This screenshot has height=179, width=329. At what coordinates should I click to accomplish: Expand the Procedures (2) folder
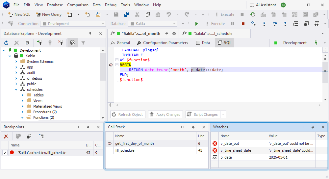coord(22,112)
